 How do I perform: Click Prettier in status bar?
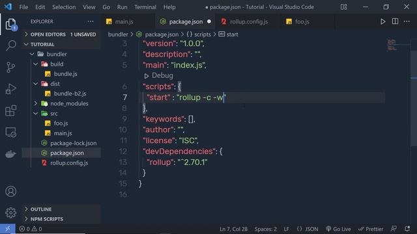click(371, 229)
